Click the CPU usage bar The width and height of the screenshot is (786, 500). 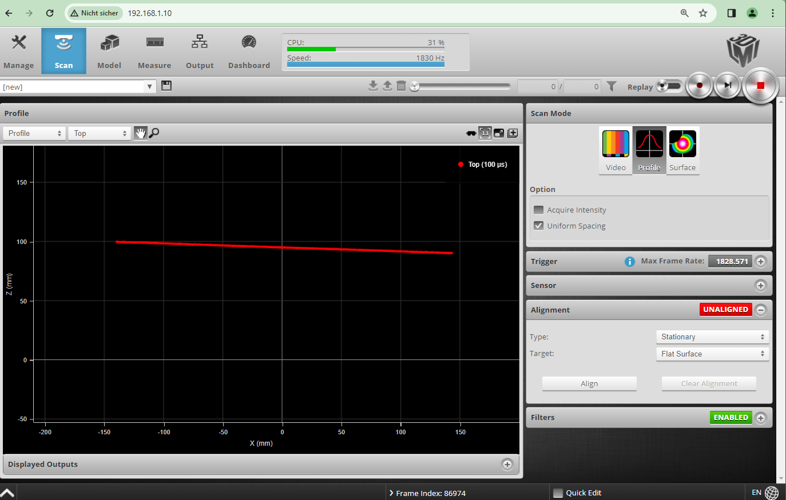point(366,49)
